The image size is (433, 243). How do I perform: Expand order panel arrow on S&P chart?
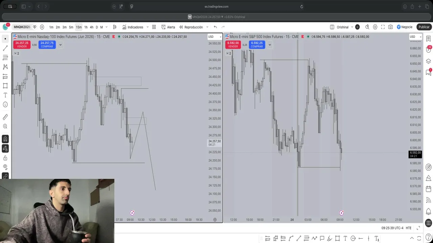(x=270, y=45)
